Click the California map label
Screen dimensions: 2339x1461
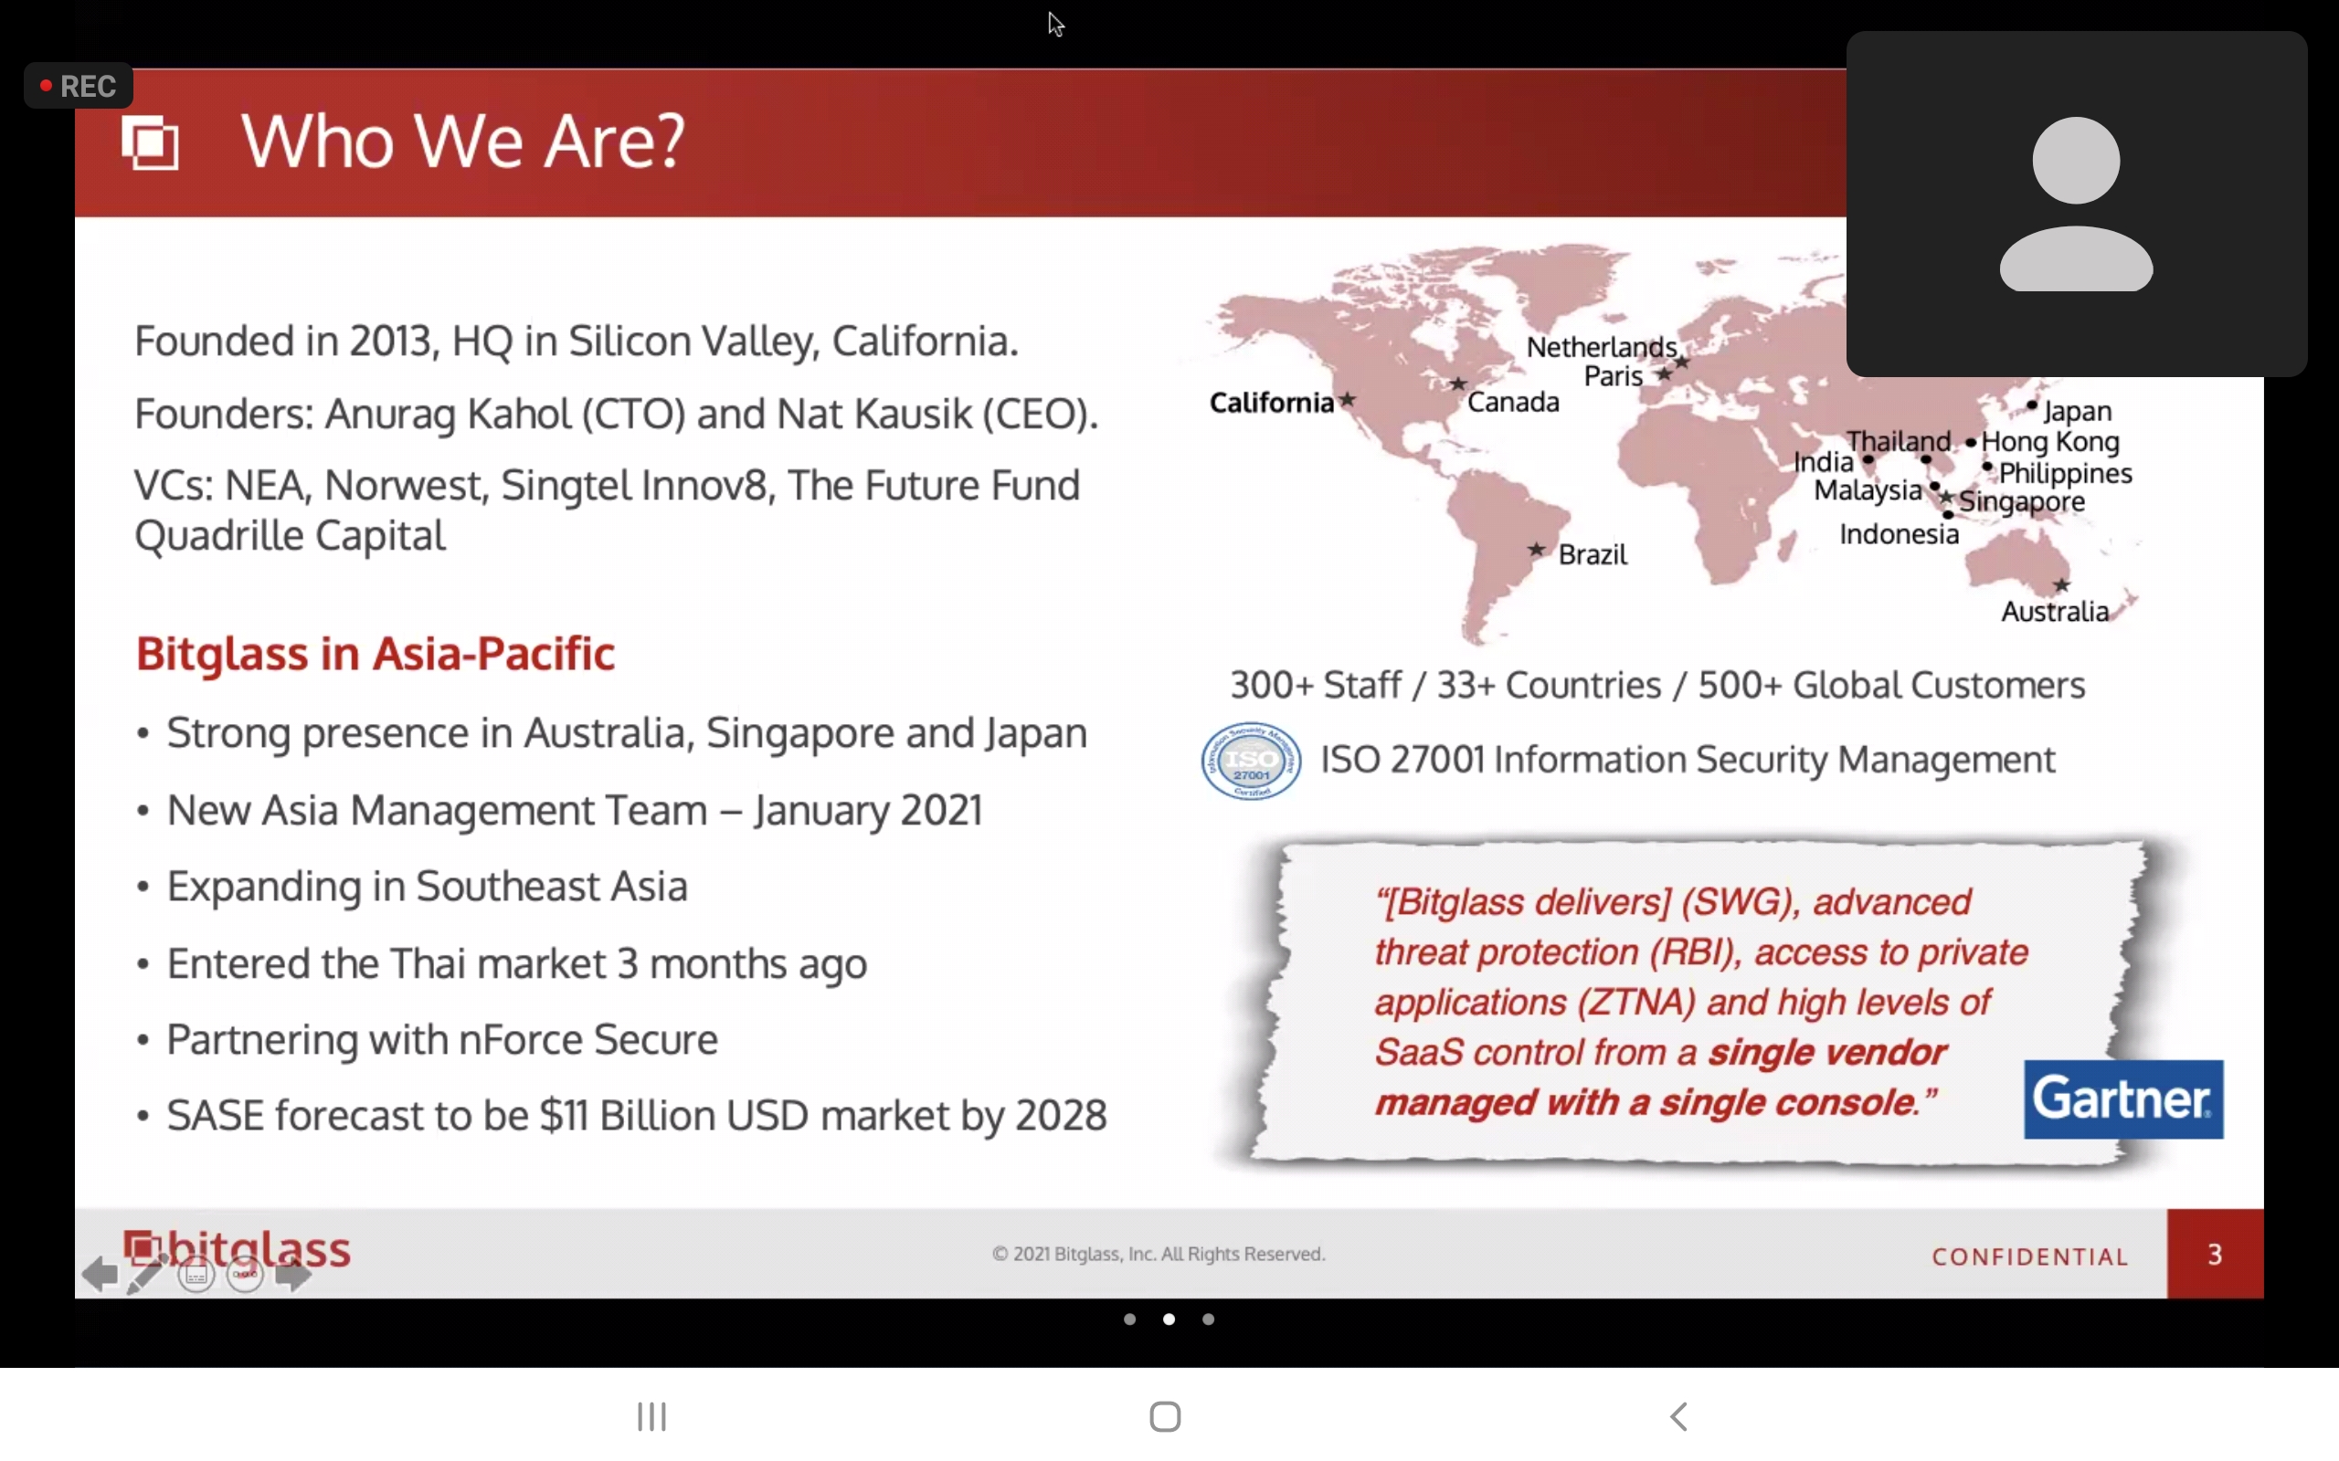[1271, 403]
